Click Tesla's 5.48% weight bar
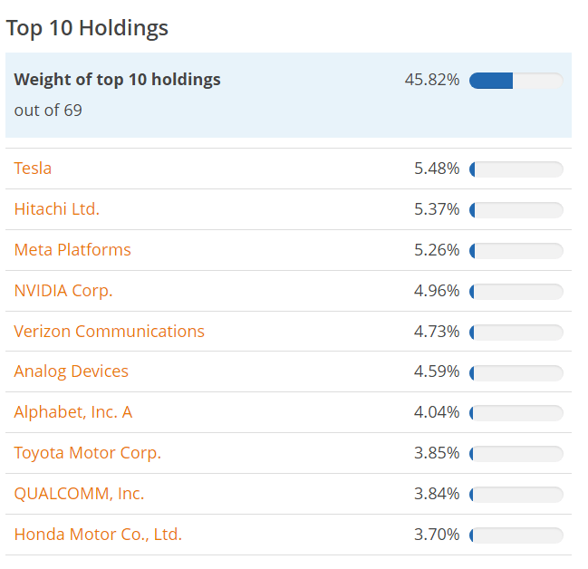 click(516, 169)
